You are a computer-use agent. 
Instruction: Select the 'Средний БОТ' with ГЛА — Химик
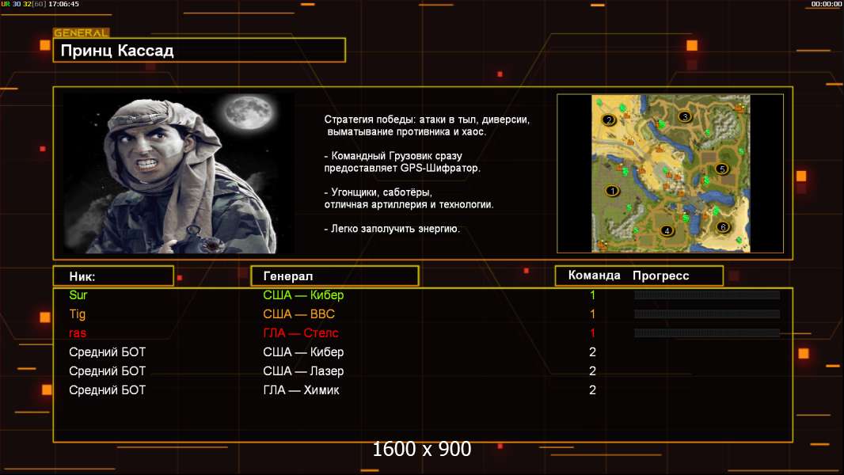click(107, 390)
